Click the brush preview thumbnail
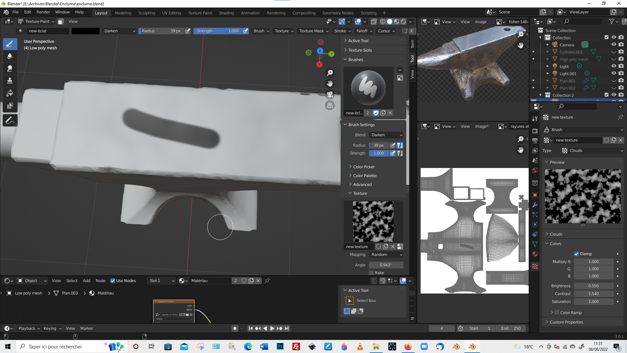627x353 pixels. [x=368, y=88]
